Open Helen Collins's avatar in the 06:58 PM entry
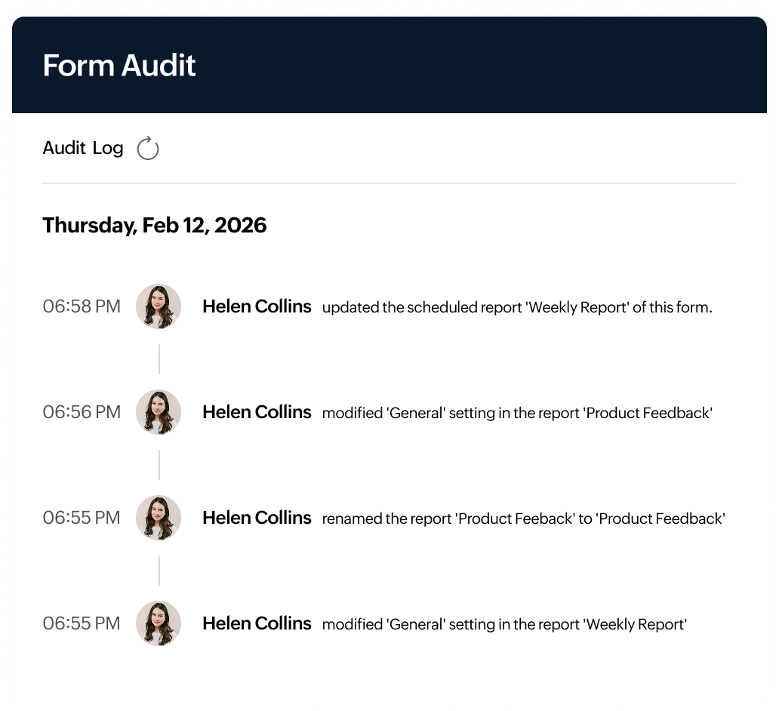 [x=159, y=307]
